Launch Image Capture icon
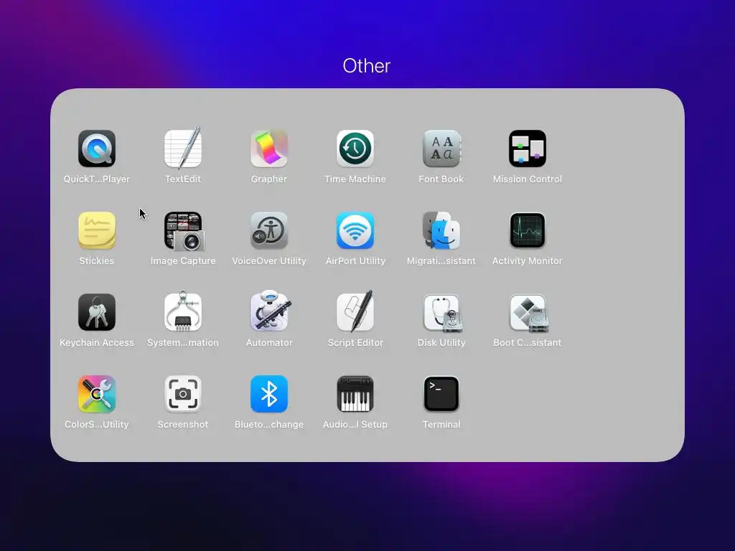This screenshot has width=735, height=551. point(183,231)
